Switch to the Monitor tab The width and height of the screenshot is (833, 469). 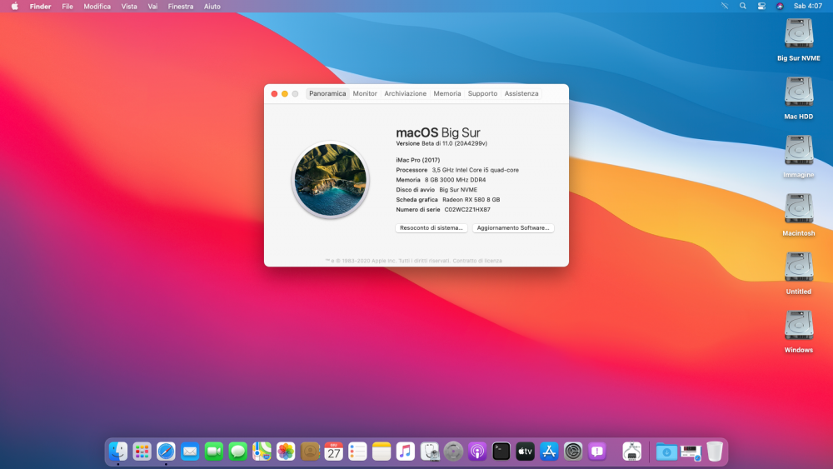pyautogui.click(x=365, y=93)
